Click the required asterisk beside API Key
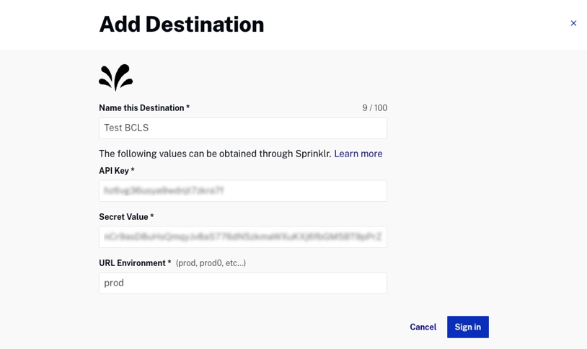Screen dimensions: 587x349 click(133, 170)
